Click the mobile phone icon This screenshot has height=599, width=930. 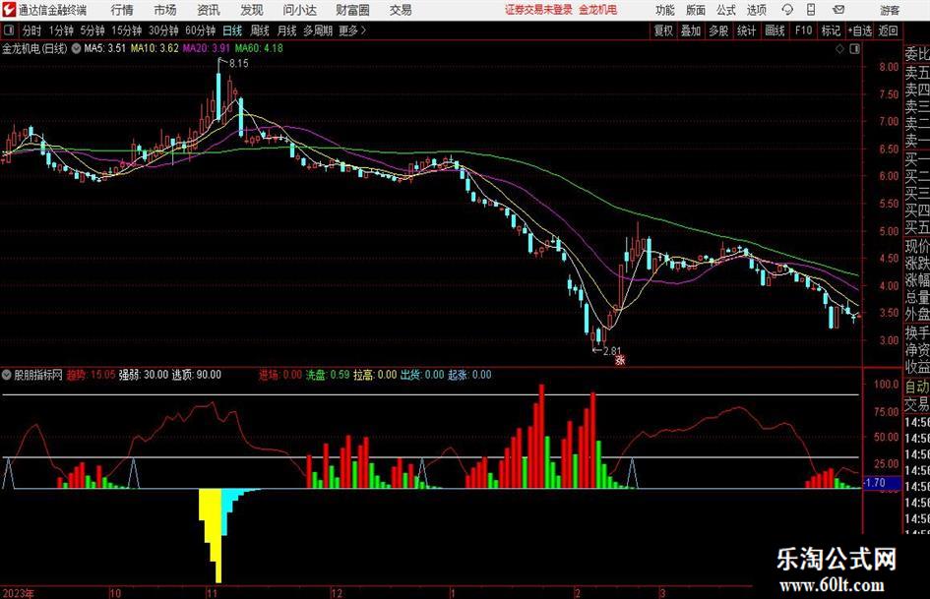point(811,10)
